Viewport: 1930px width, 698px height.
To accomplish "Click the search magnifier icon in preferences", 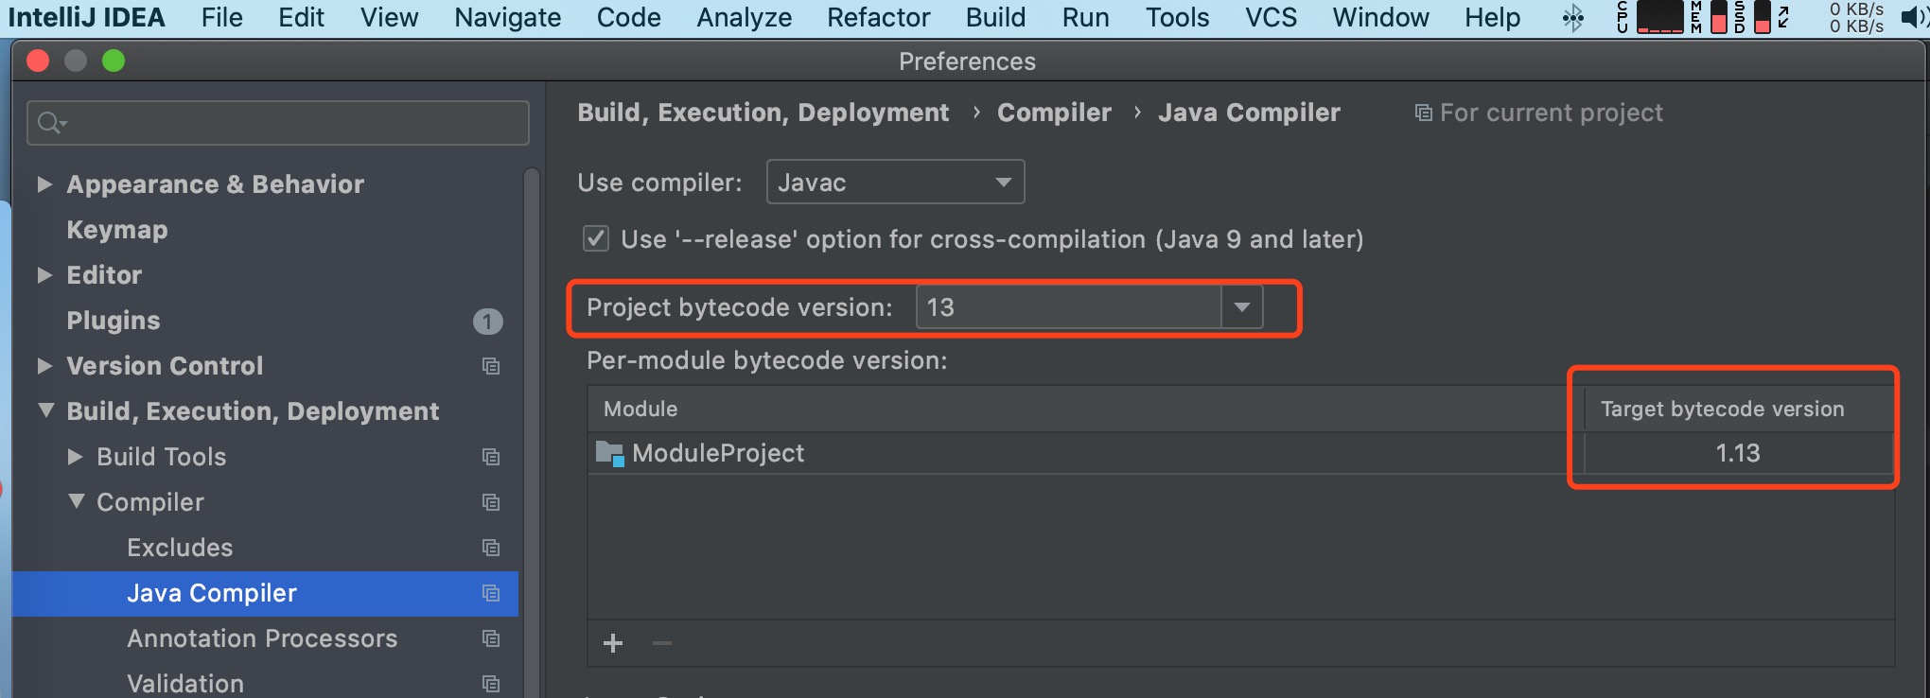I will tap(49, 123).
